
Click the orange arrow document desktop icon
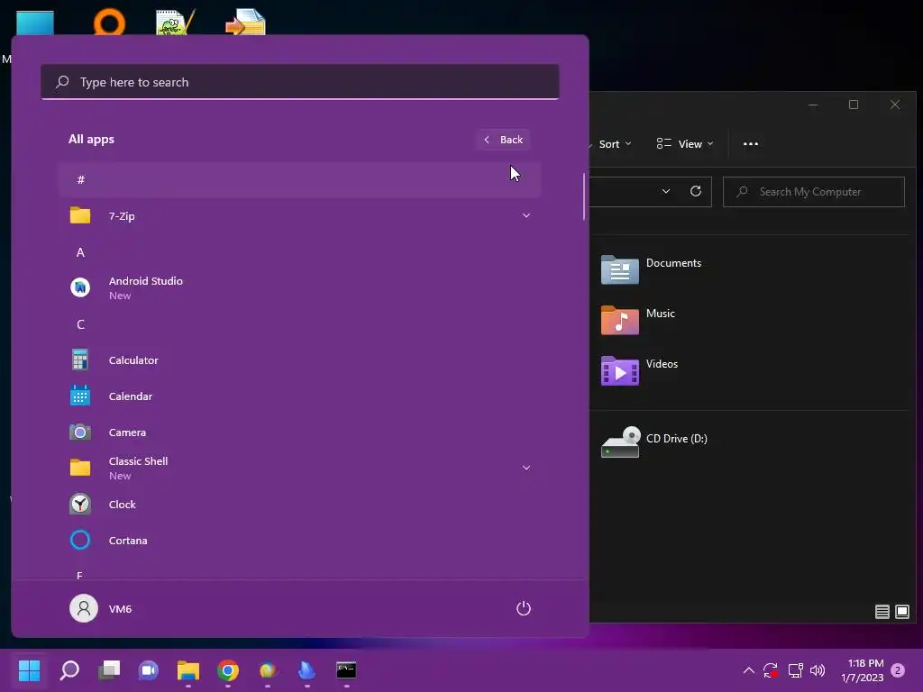point(245,23)
